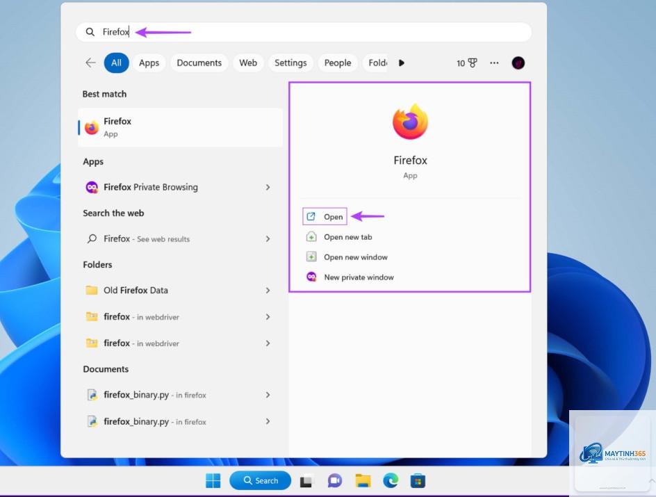Go back with the left arrow
The height and width of the screenshot is (497, 656).
(x=90, y=63)
